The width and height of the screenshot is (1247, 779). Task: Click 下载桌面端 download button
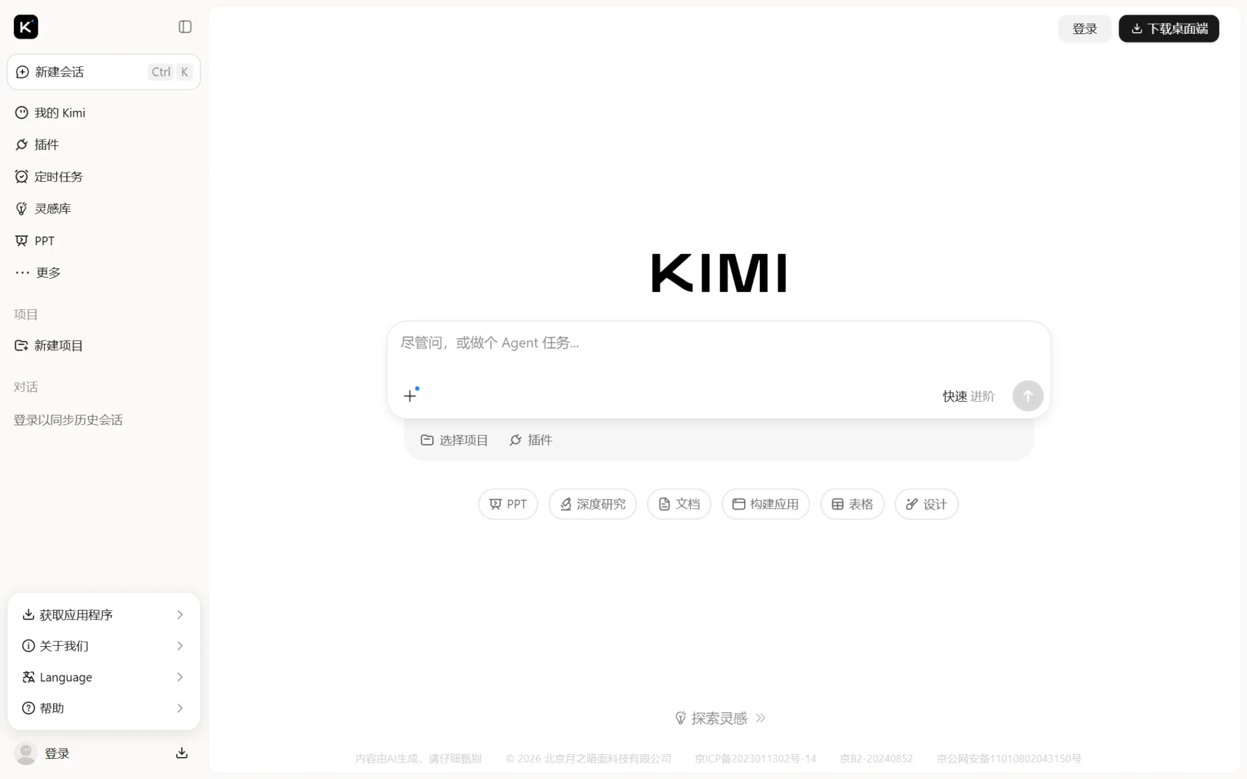(x=1168, y=29)
